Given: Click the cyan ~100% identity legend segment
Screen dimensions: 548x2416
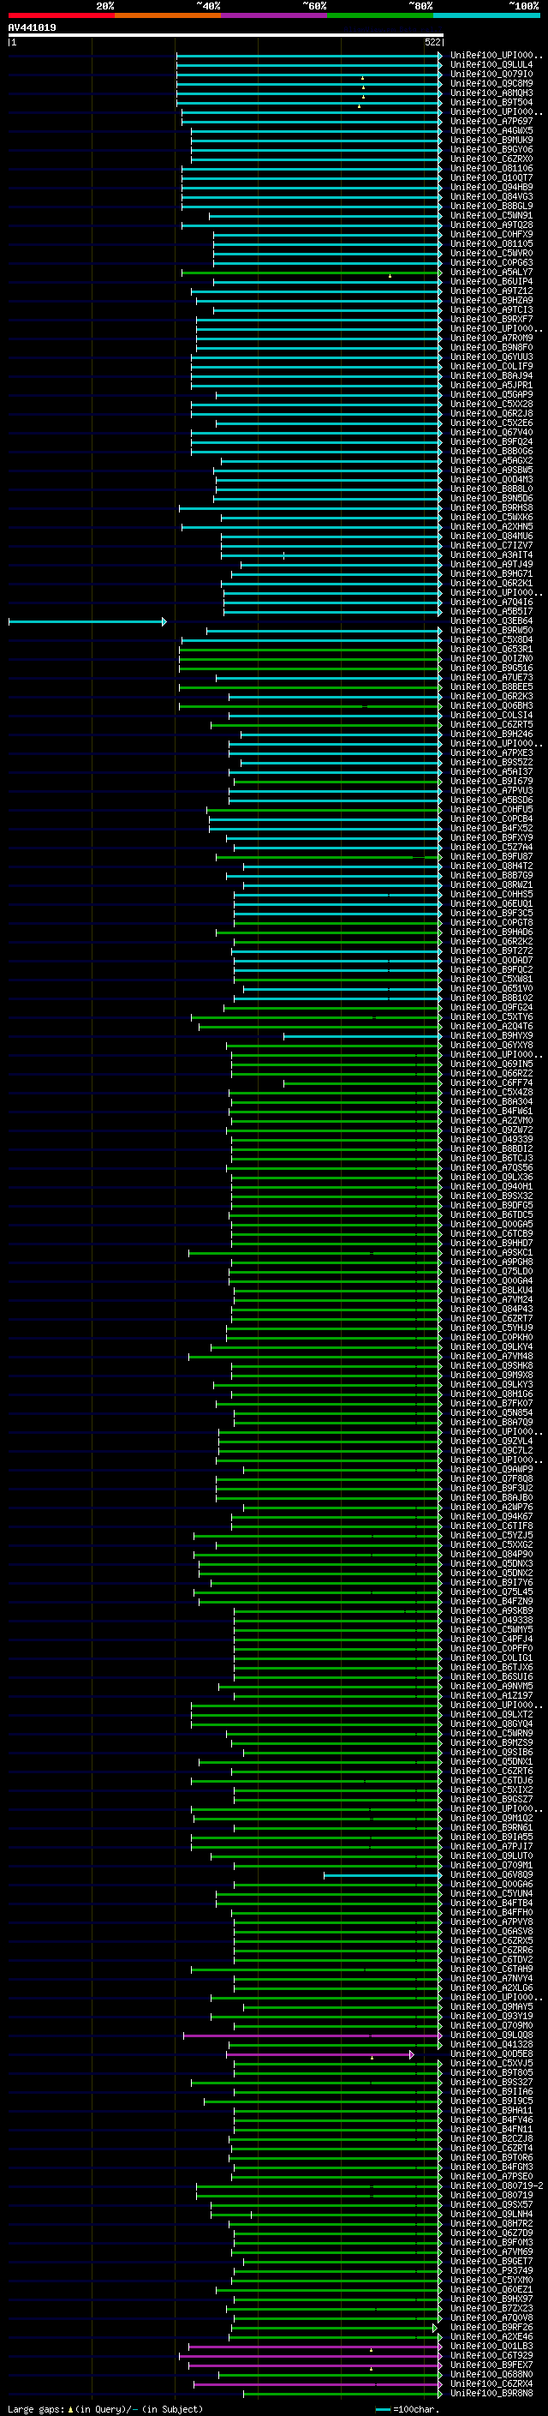Looking at the screenshot, I should (486, 15).
